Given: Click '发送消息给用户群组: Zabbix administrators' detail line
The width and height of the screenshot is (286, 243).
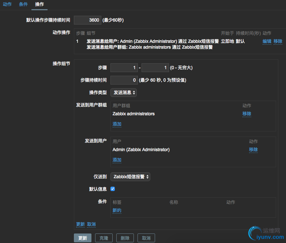Looking at the screenshot, I should pyautogui.click(x=150, y=47).
